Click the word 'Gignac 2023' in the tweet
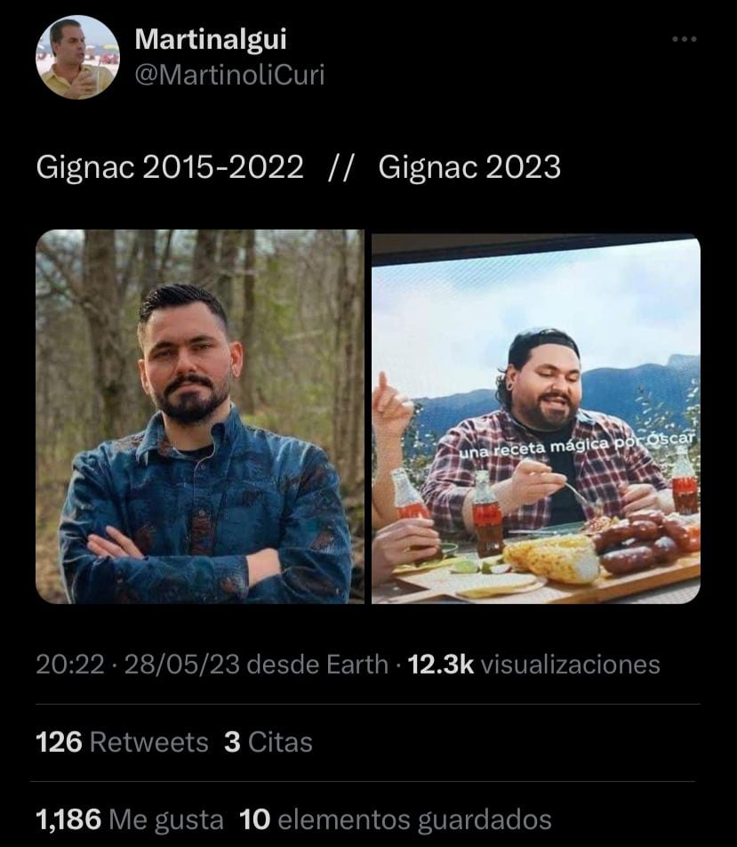 [469, 165]
